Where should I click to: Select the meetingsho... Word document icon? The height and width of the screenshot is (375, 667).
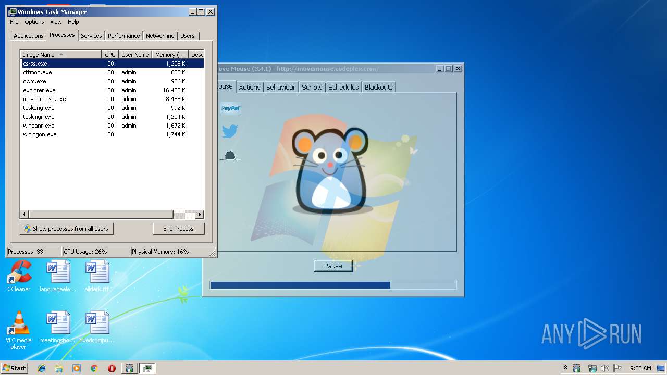pos(58,327)
